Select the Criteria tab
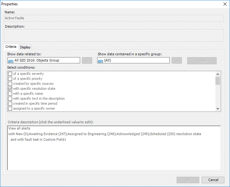Viewport: 230px width, 187px height. coord(11,47)
